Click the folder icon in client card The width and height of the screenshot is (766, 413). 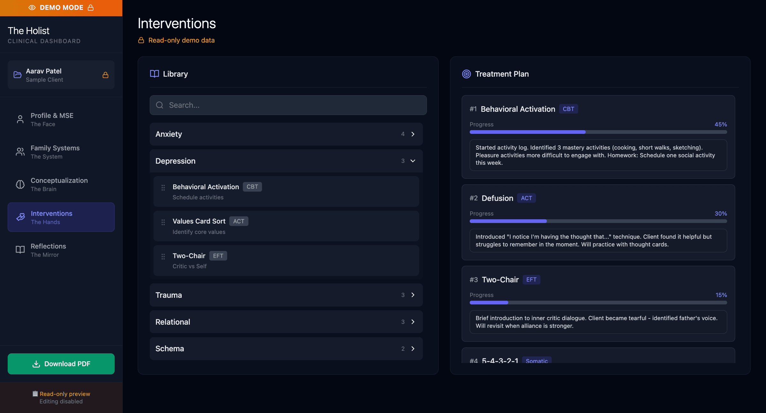click(18, 75)
